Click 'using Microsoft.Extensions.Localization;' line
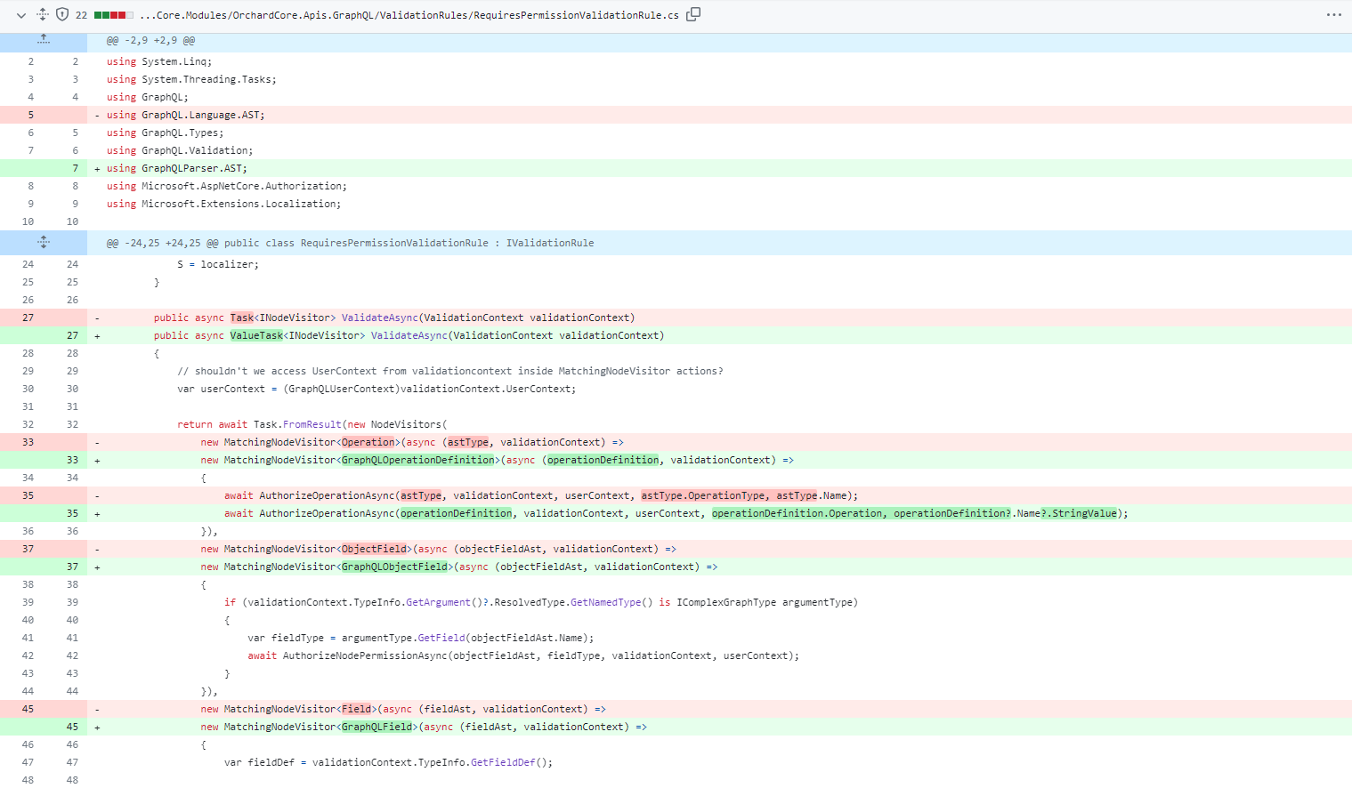Image resolution: width=1352 pixels, height=788 pixels. 224,204
